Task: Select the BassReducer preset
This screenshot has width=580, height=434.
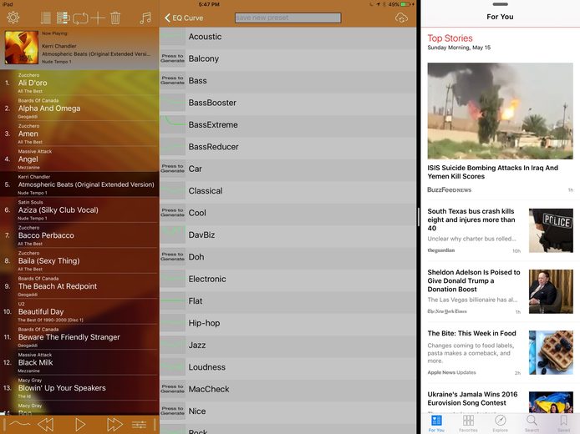Action: point(287,147)
